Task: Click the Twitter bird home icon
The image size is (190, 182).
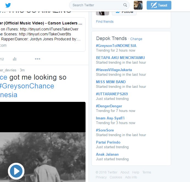Action: tap(8, 5)
